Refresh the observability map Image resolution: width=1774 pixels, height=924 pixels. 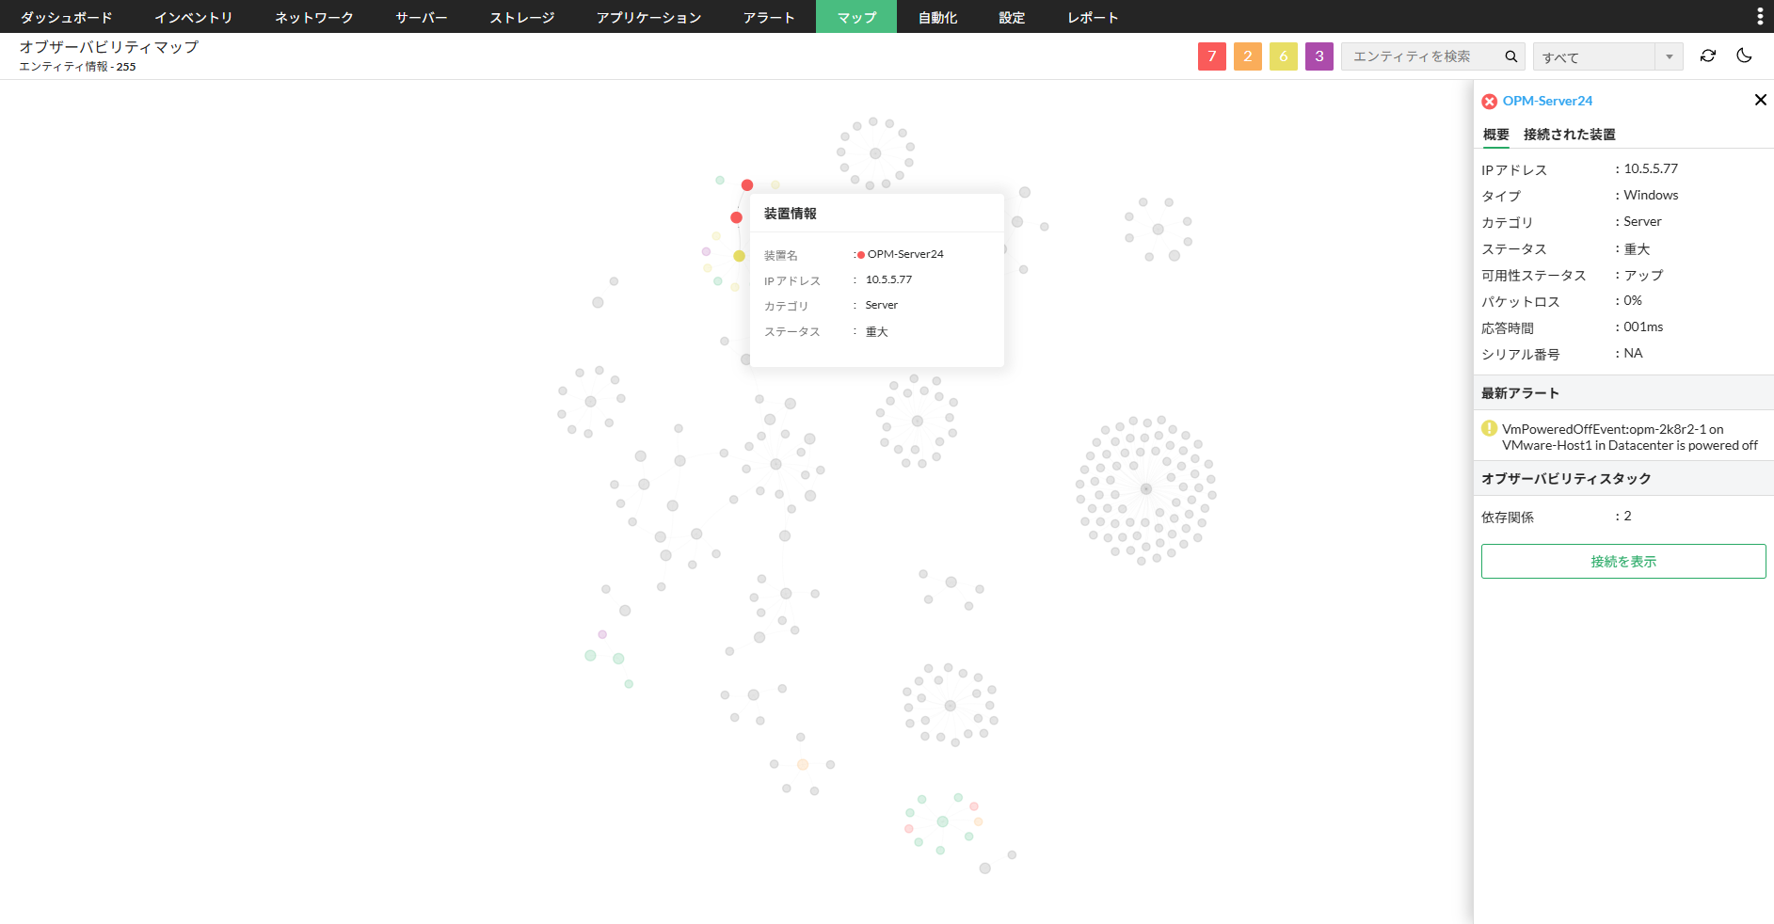click(x=1708, y=56)
